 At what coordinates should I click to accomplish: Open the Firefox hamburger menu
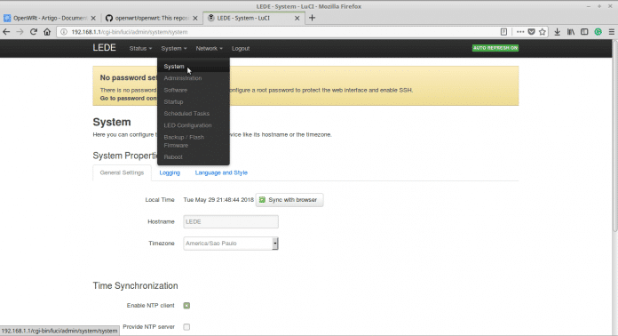click(611, 32)
